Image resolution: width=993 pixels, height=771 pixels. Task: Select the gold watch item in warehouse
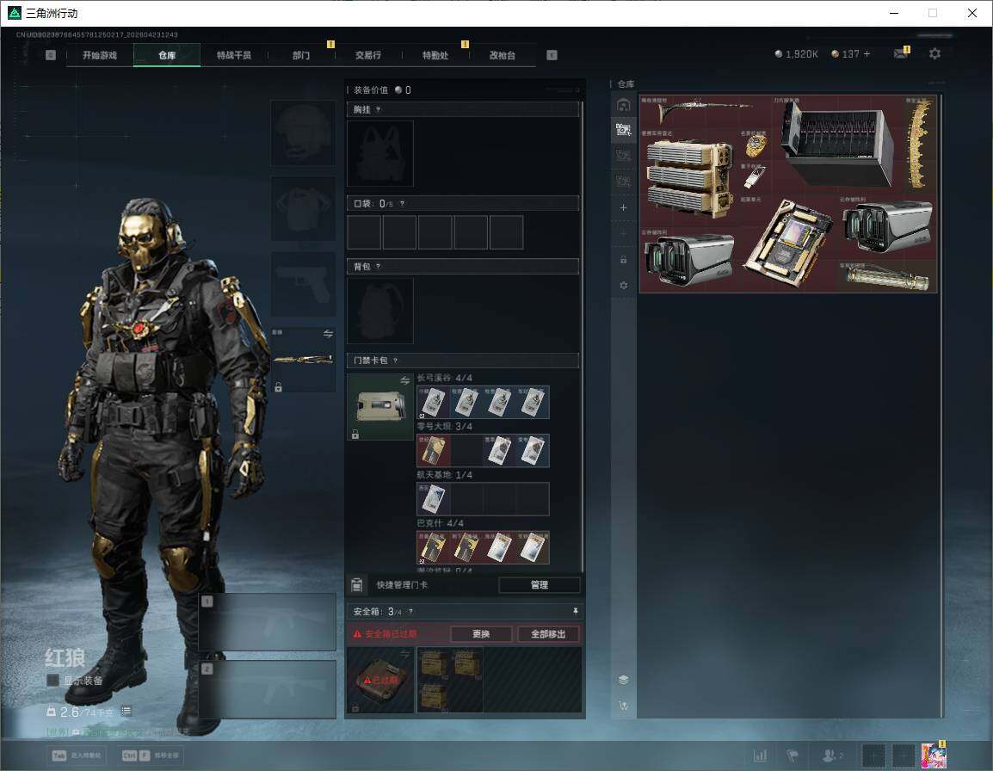[755, 145]
